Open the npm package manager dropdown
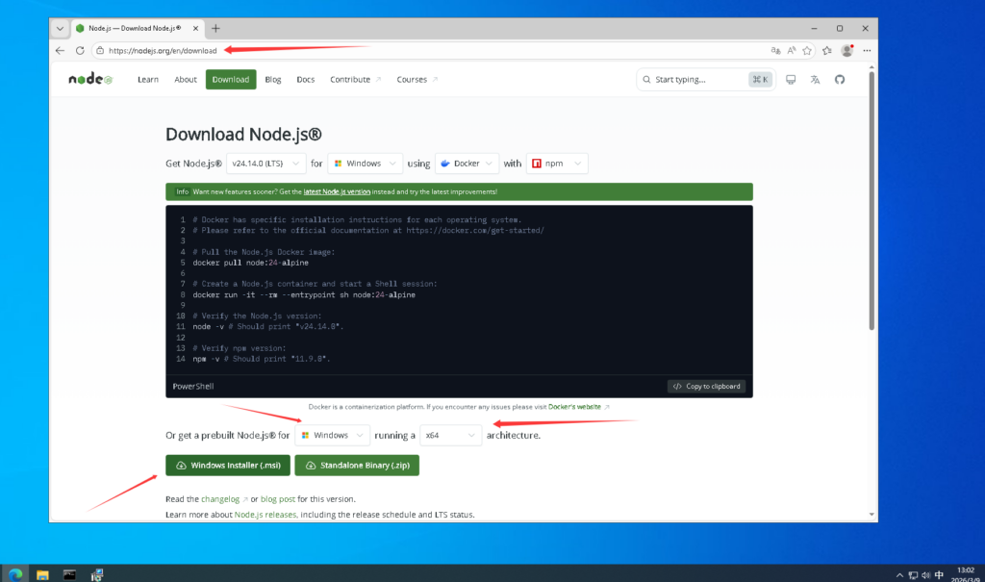The width and height of the screenshot is (985, 582). [x=558, y=164]
